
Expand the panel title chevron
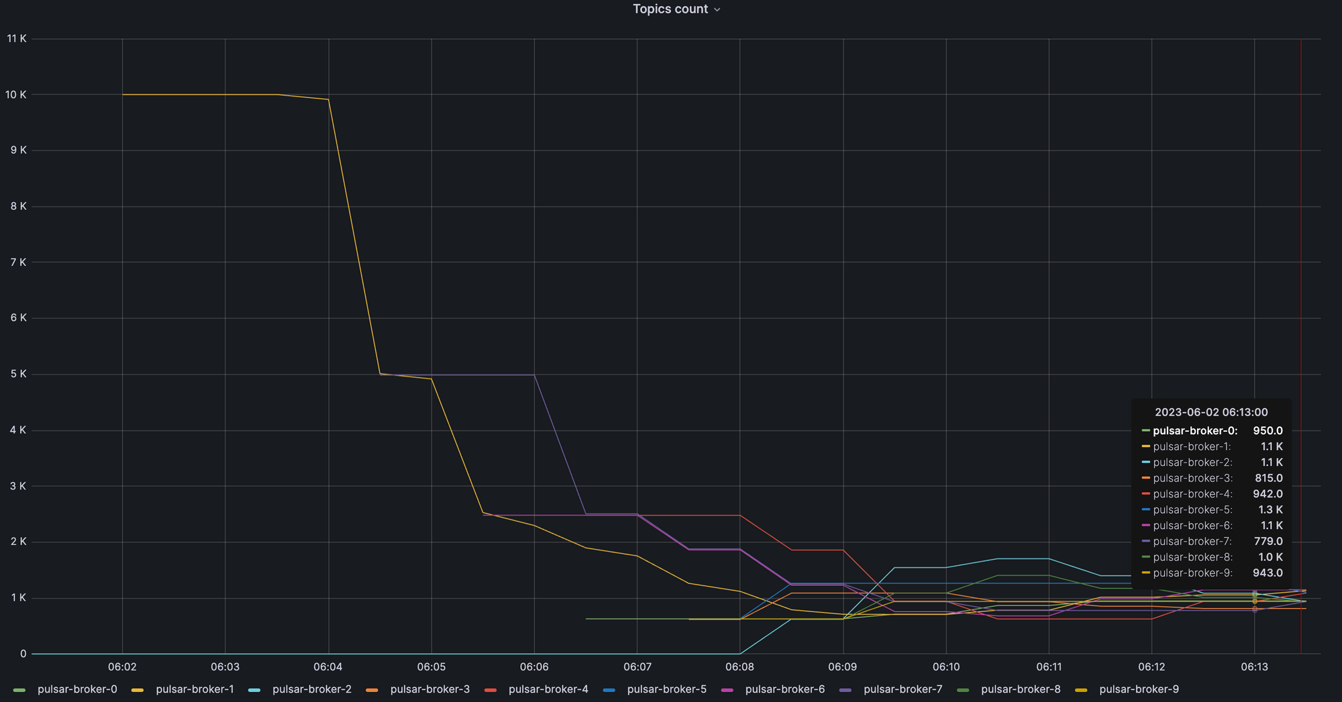coord(717,9)
